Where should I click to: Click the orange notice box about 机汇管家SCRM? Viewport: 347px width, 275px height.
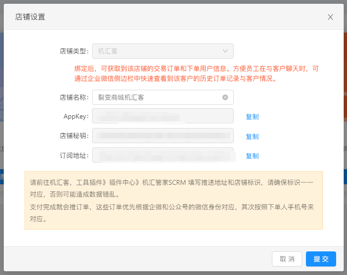[x=174, y=200]
